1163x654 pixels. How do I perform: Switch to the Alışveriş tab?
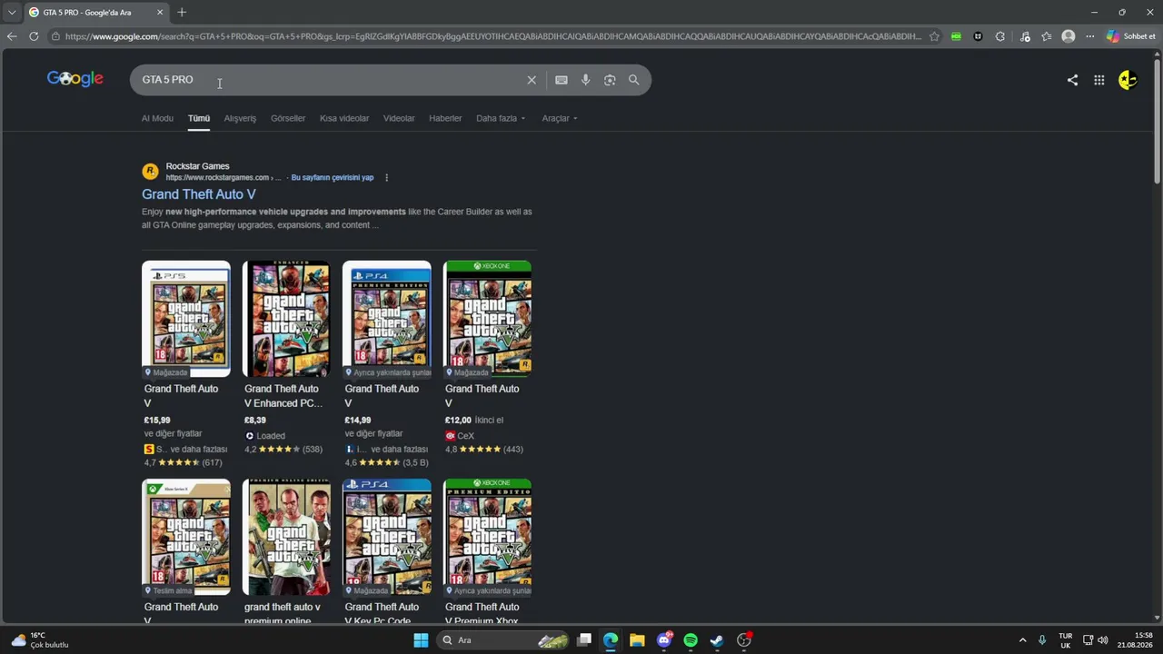click(240, 118)
